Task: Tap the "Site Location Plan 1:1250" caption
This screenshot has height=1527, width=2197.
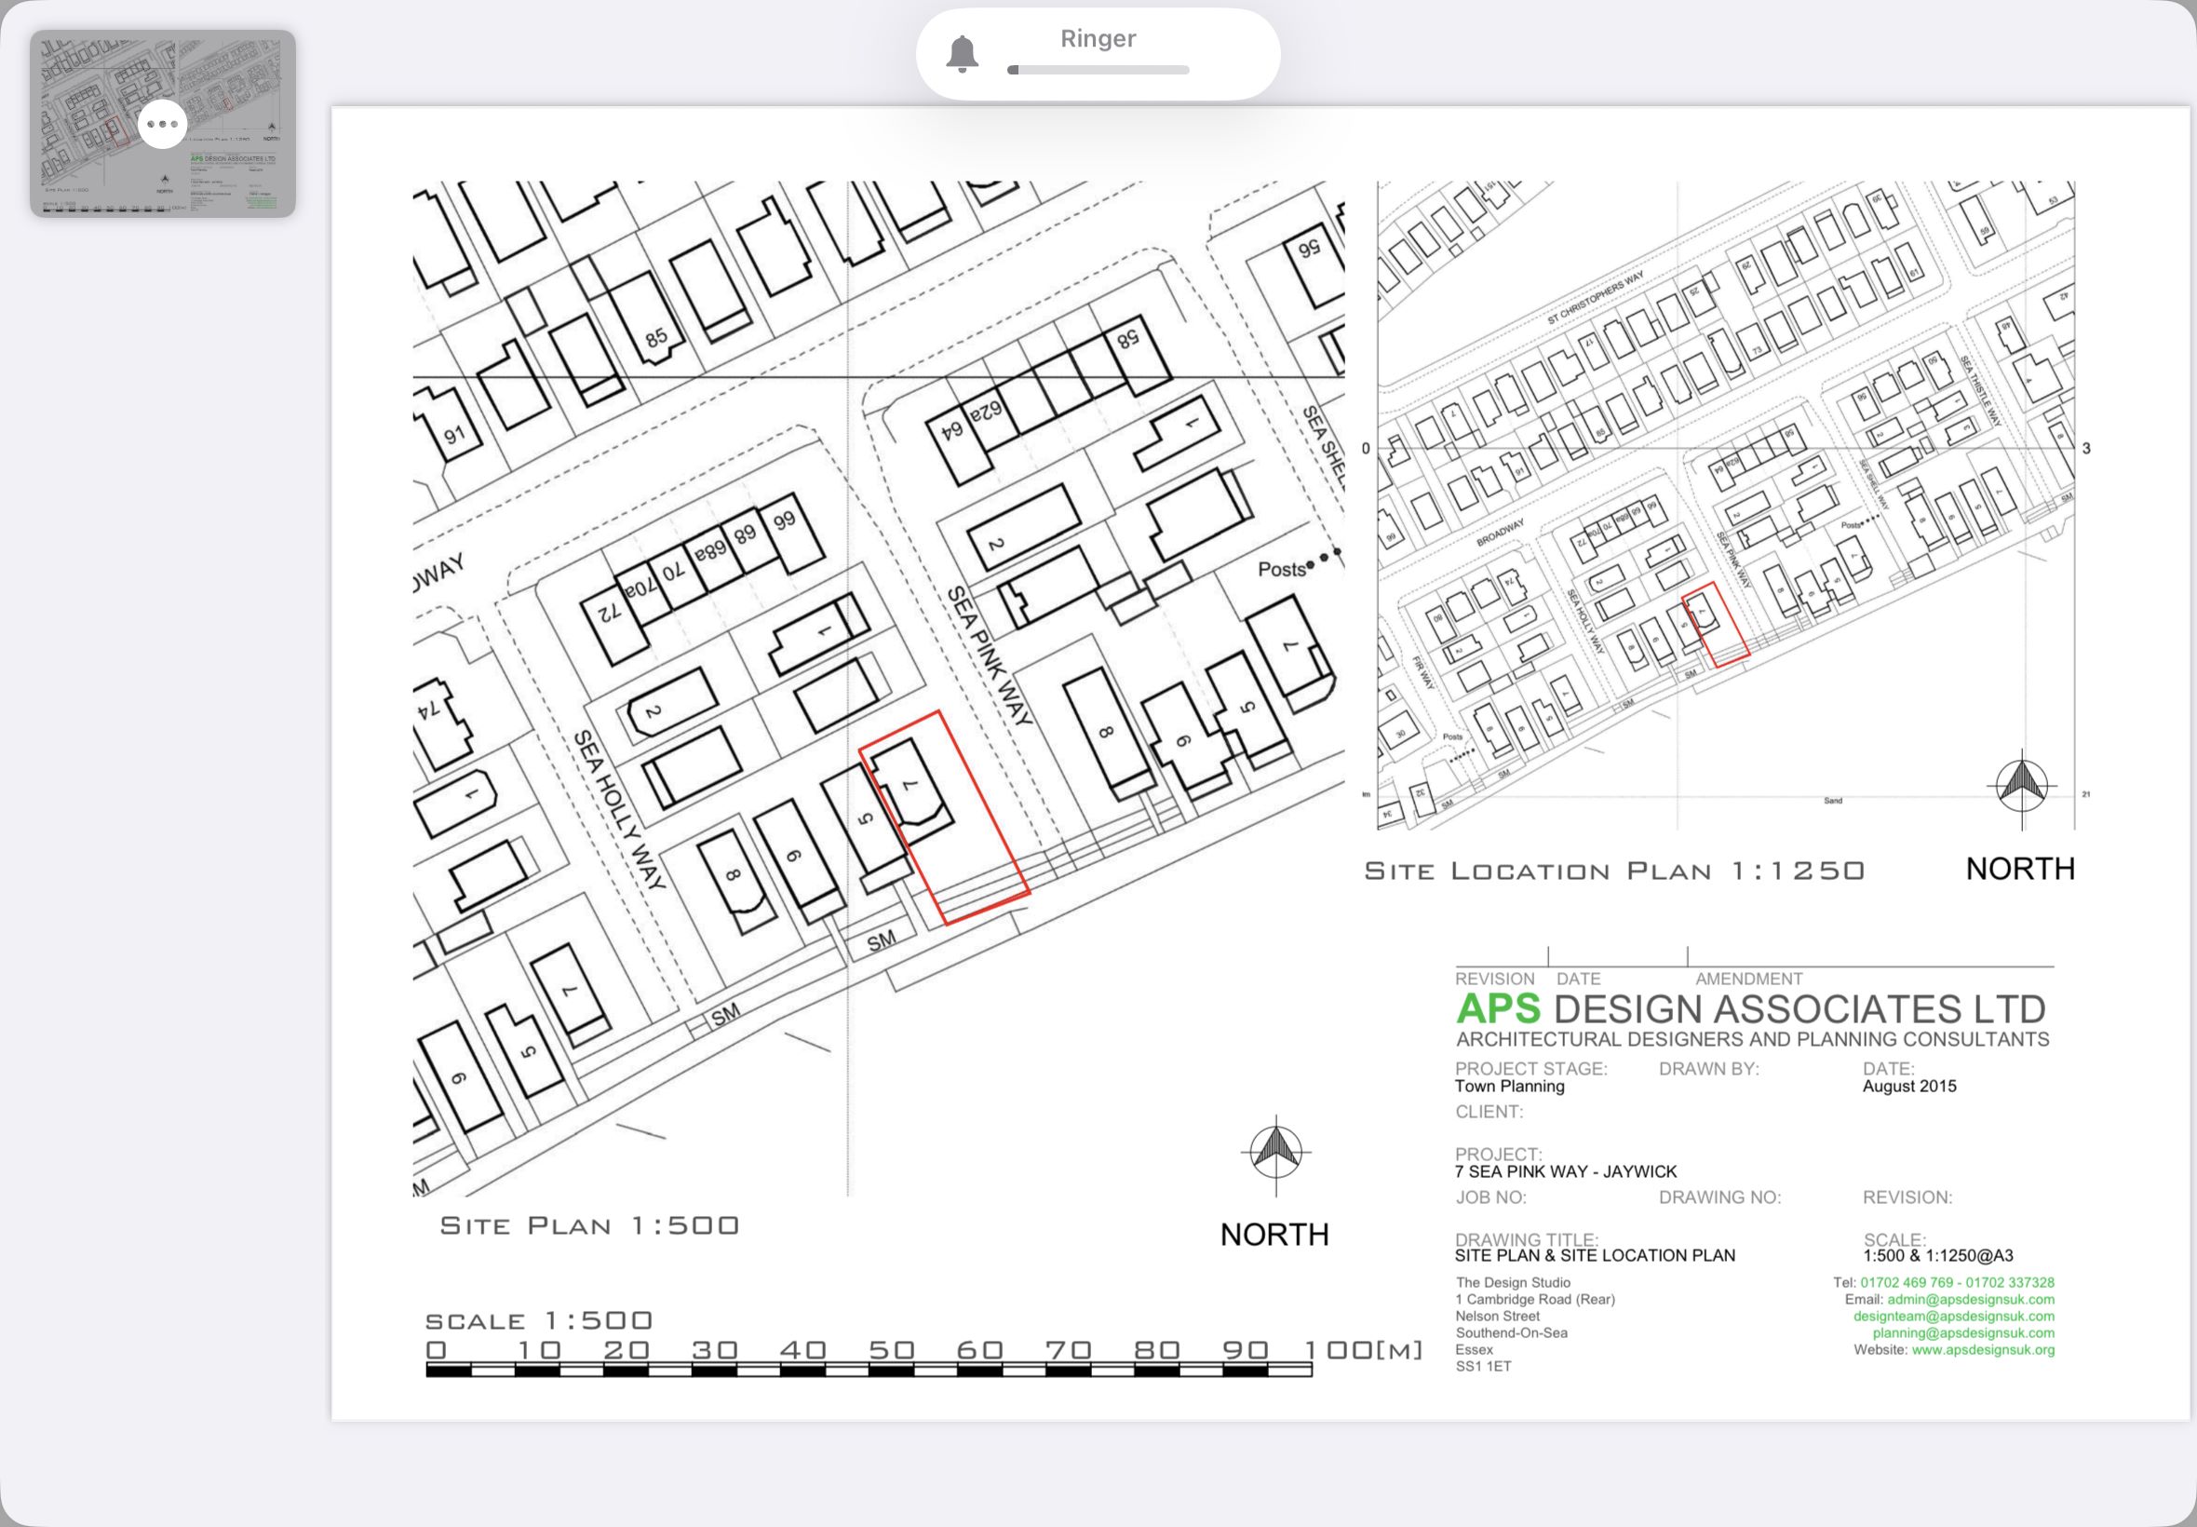Action: click(1614, 871)
